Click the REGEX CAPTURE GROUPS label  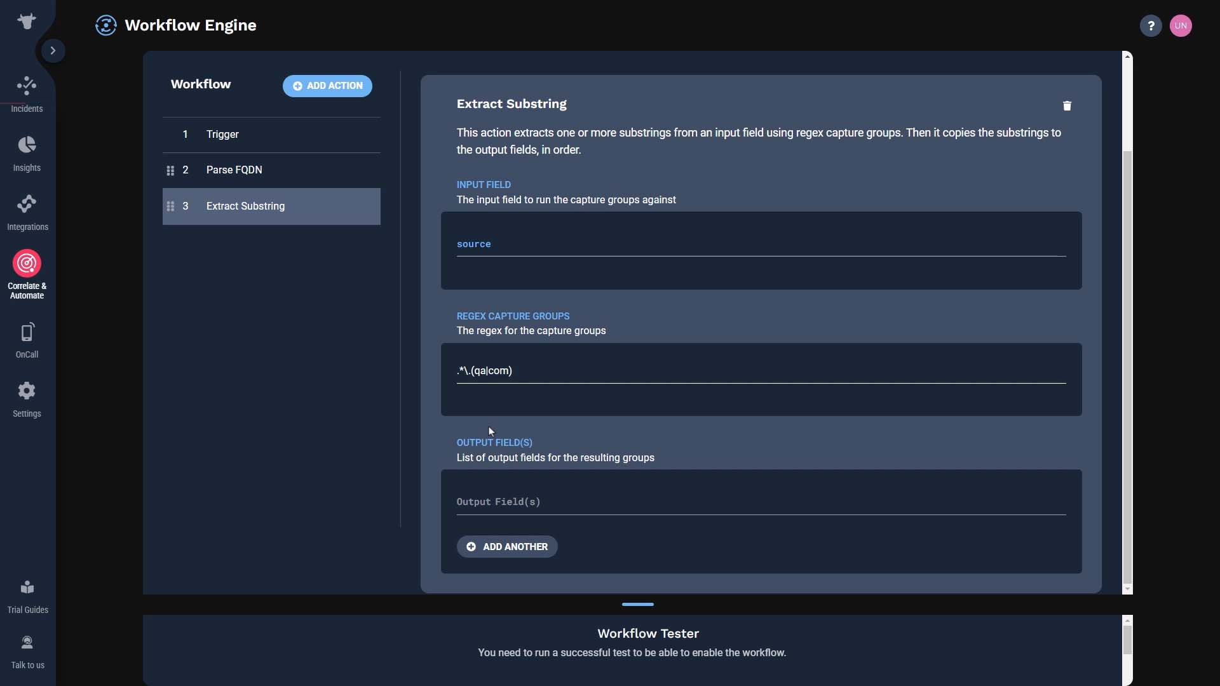513,316
